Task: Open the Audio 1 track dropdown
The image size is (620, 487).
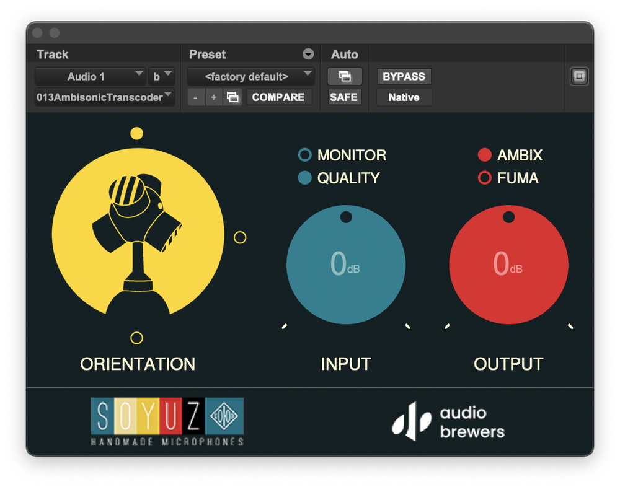Action: [x=90, y=76]
